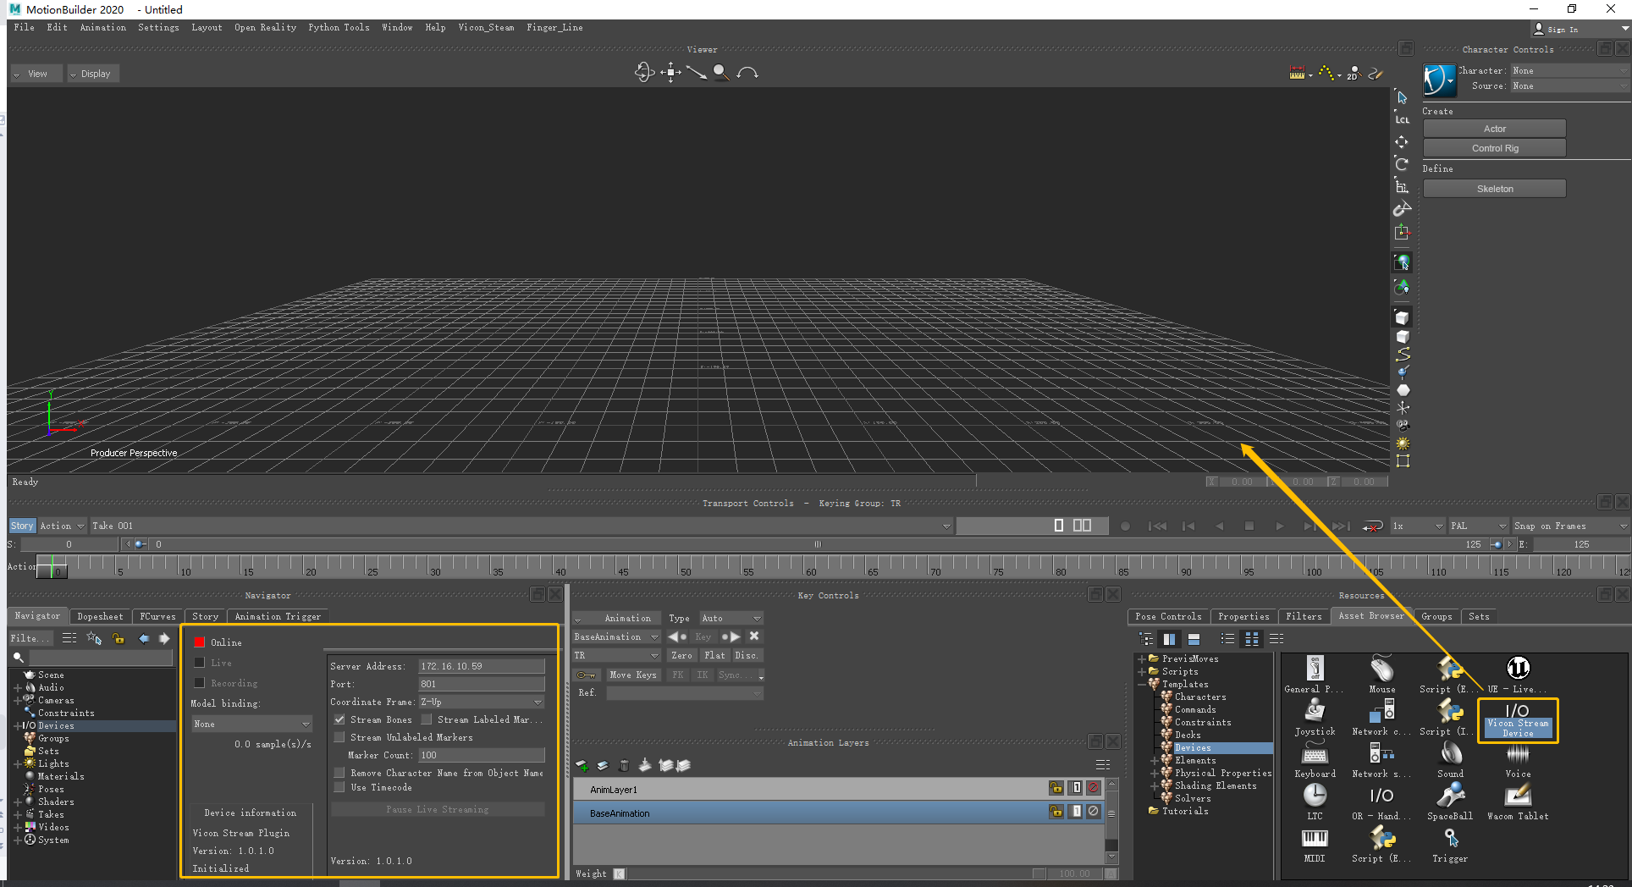Click the Skeleton define button
Viewport: 1632px width, 887px height.
click(x=1494, y=189)
